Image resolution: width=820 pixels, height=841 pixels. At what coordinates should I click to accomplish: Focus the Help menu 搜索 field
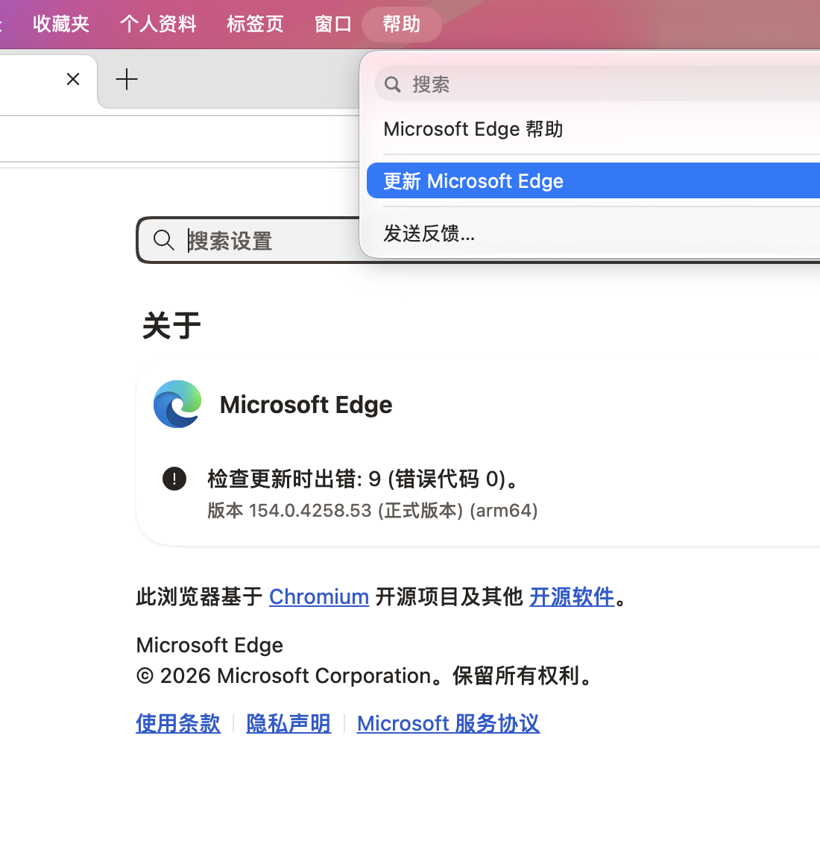(597, 84)
